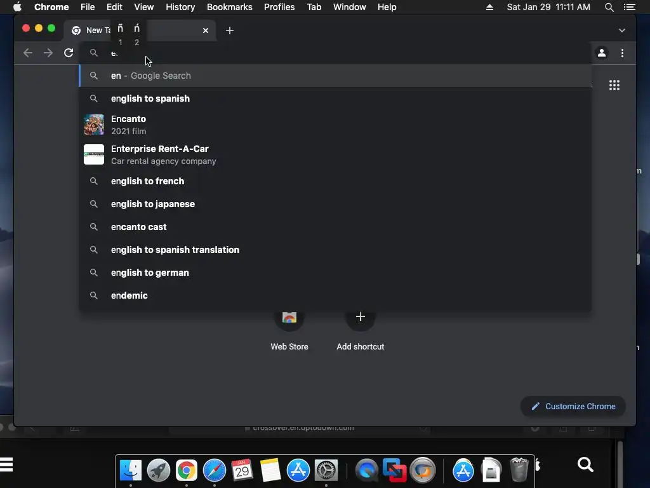Open Launchpad rocket icon in Dock
Image resolution: width=650 pixels, height=488 pixels.
pos(158,471)
